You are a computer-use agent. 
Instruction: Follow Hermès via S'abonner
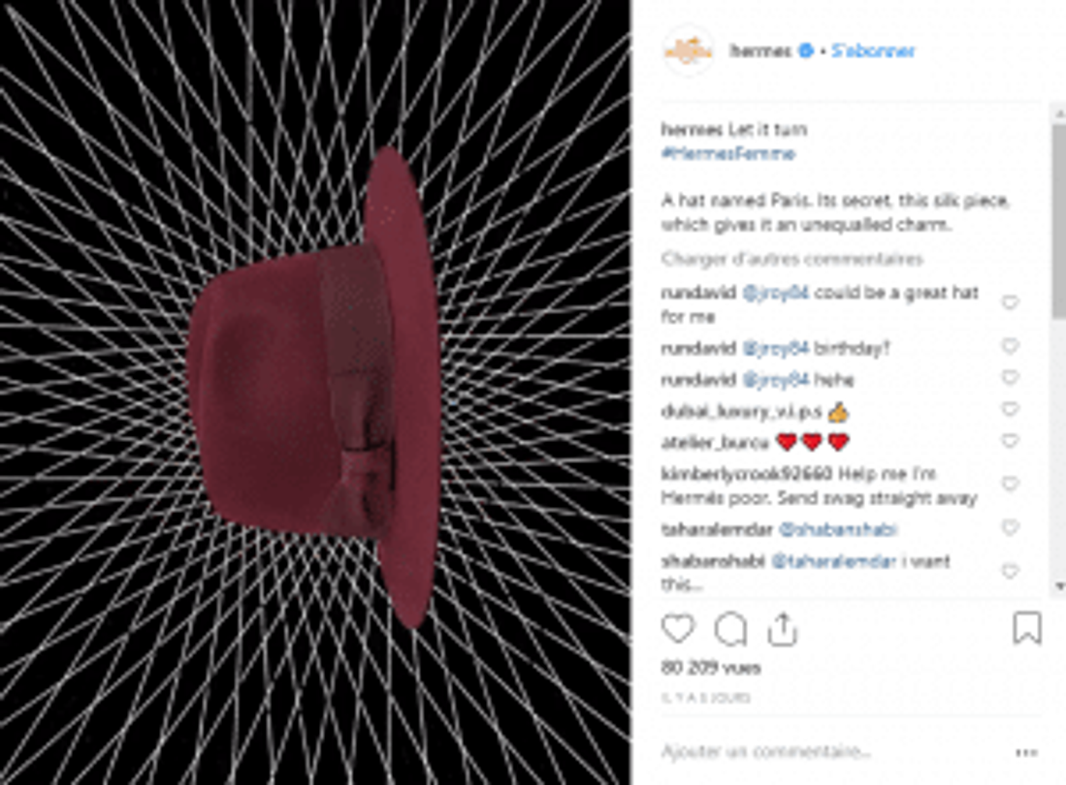[873, 51]
